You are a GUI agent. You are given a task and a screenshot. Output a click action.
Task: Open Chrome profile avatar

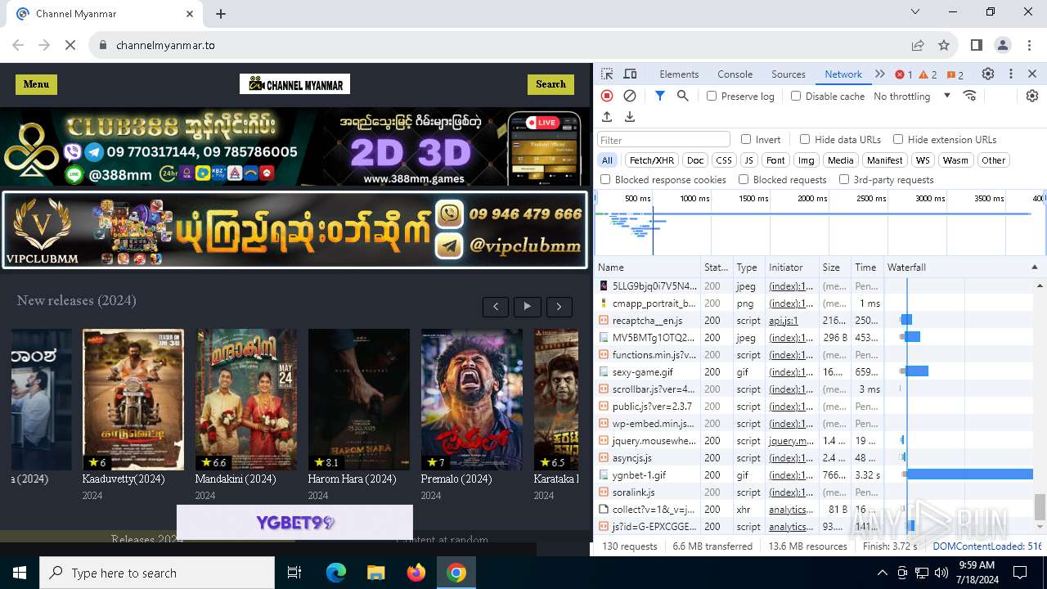[x=1003, y=45]
